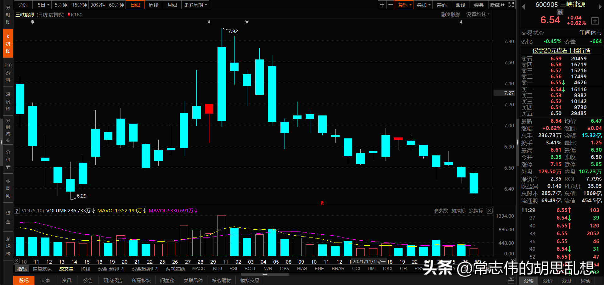Switch to the 周线 weekly tab
Viewport: 604px width, 285px height.
coord(153,5)
